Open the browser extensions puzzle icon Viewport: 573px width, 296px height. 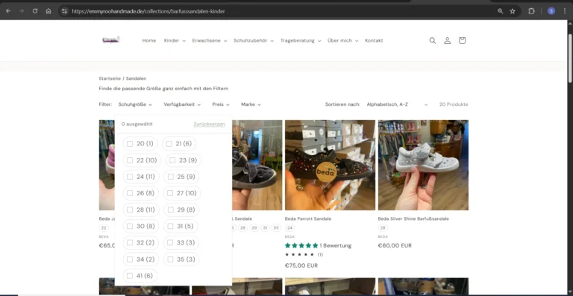click(531, 11)
